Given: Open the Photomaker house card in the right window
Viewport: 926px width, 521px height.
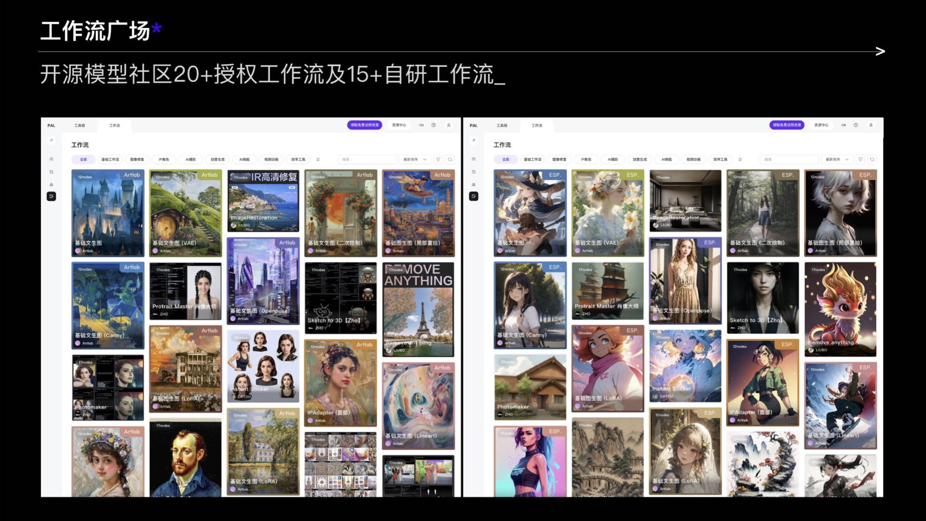Looking at the screenshot, I should click(531, 387).
